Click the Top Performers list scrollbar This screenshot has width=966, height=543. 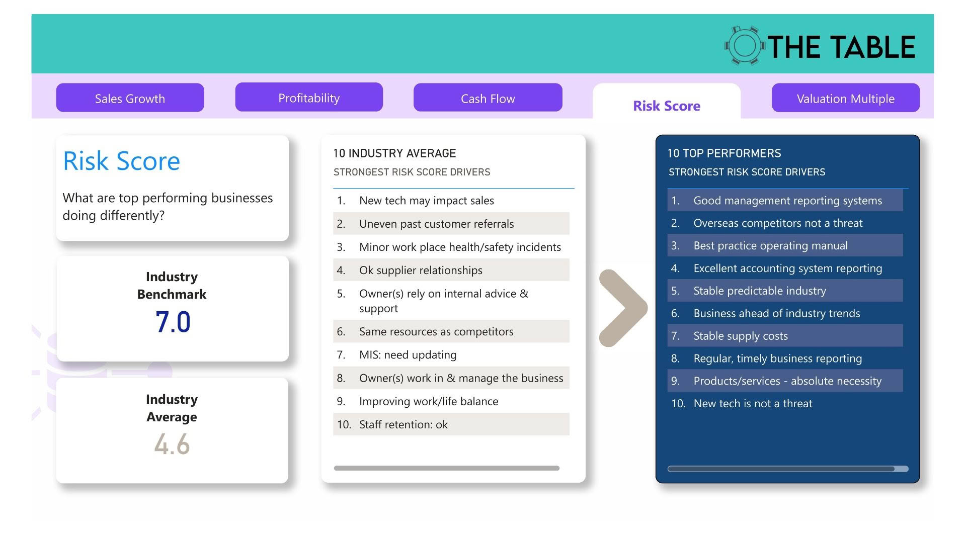[781, 469]
